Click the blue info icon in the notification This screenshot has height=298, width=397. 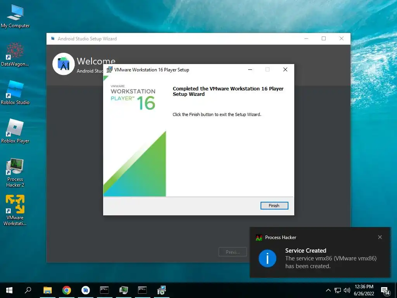(x=268, y=258)
